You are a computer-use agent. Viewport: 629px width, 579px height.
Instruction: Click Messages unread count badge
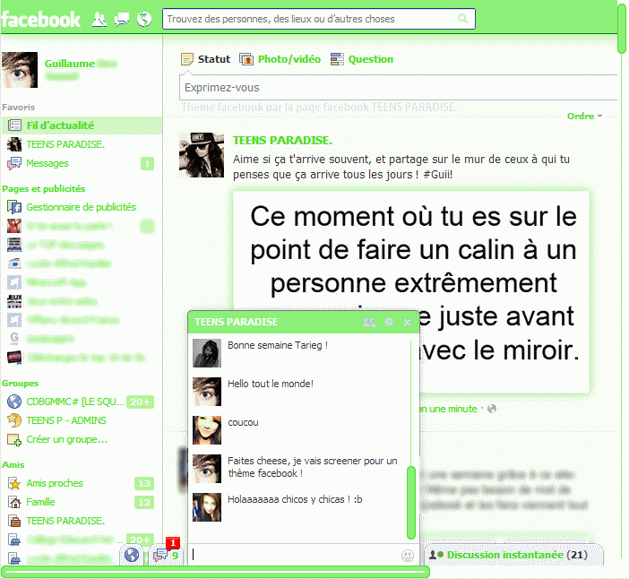[x=147, y=164]
